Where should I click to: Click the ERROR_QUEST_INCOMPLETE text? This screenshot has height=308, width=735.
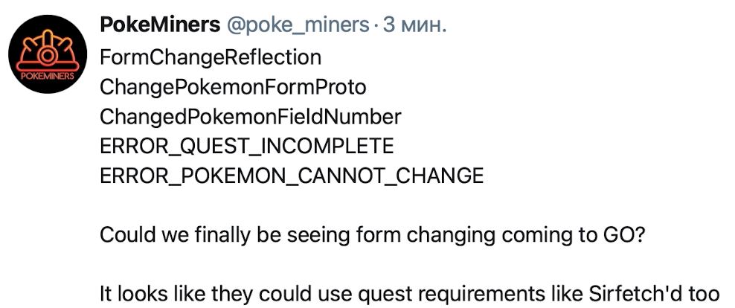point(246,147)
